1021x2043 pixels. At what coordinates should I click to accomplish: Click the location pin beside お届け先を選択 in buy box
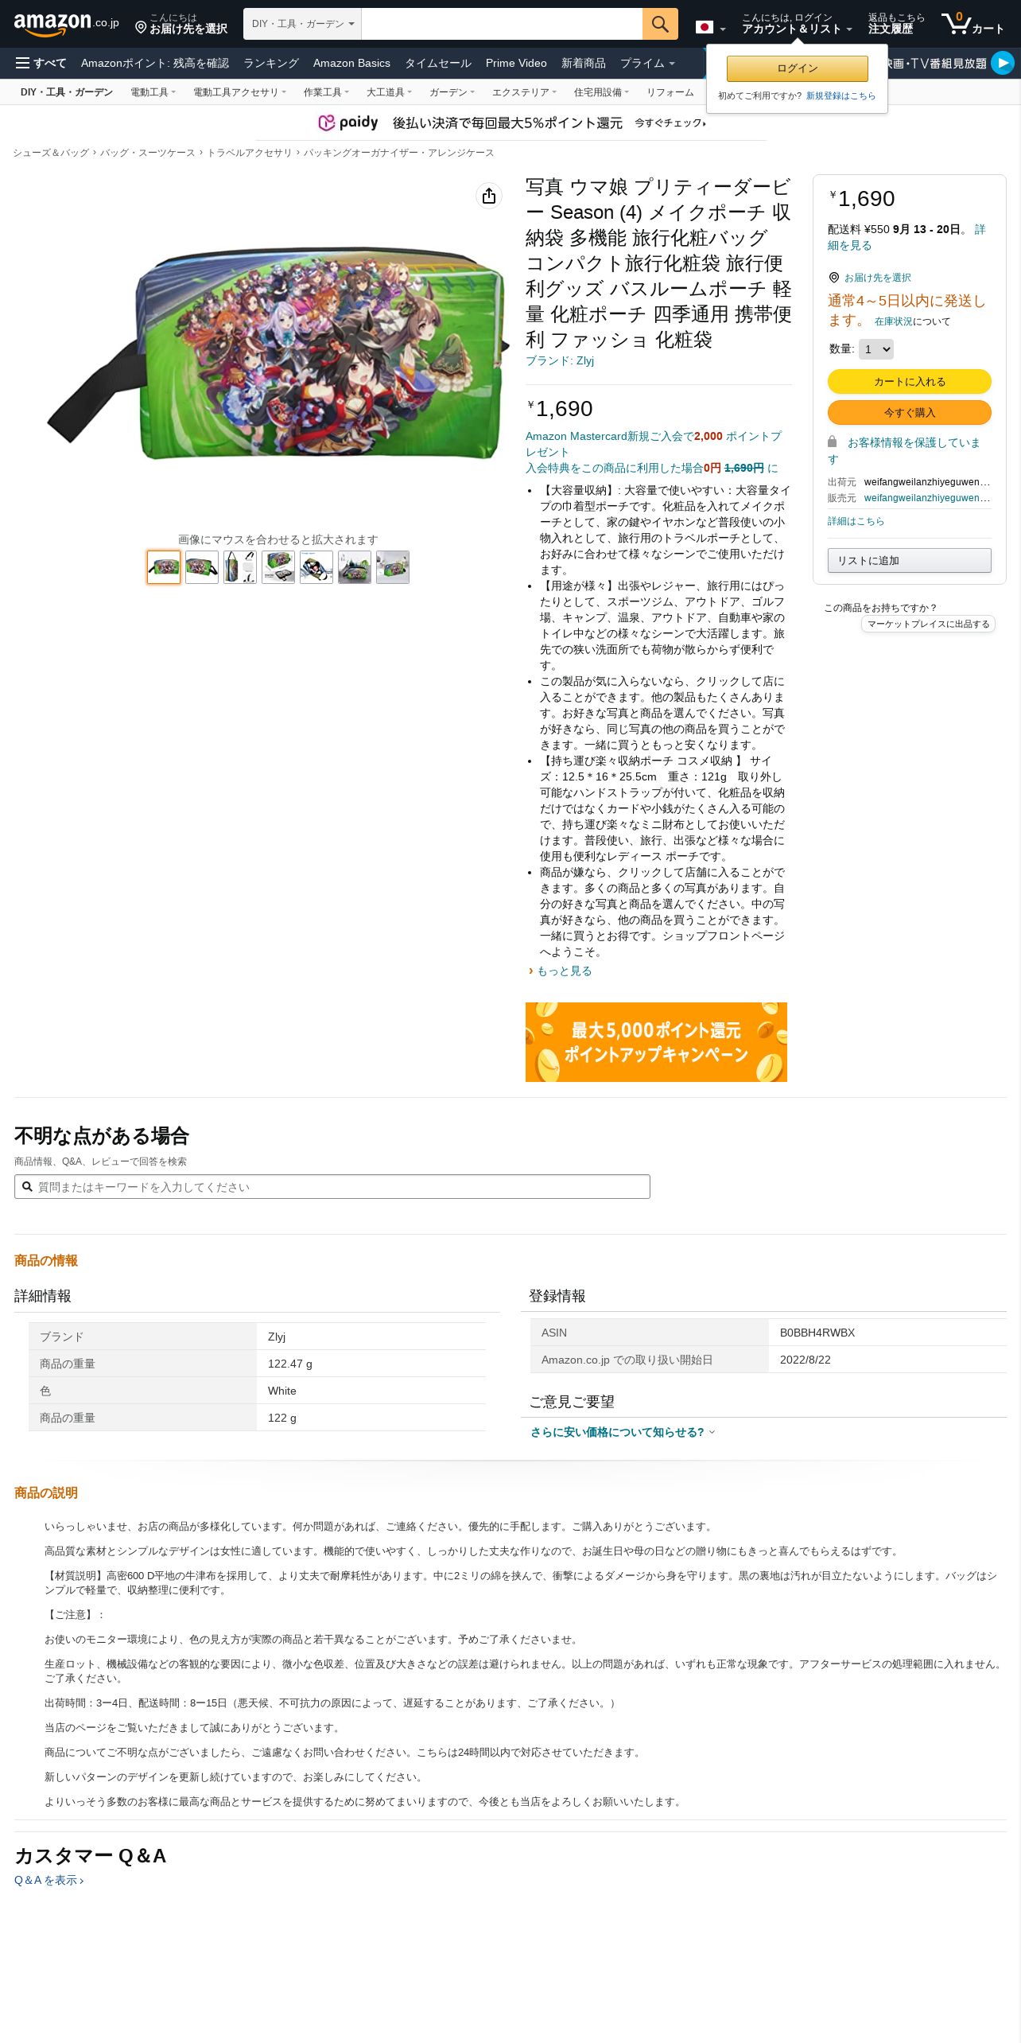834,278
